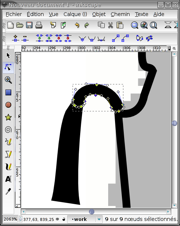This screenshot has height=226, width=180.
Task: Select the Spiral tool
Action: click(x=8, y=130)
